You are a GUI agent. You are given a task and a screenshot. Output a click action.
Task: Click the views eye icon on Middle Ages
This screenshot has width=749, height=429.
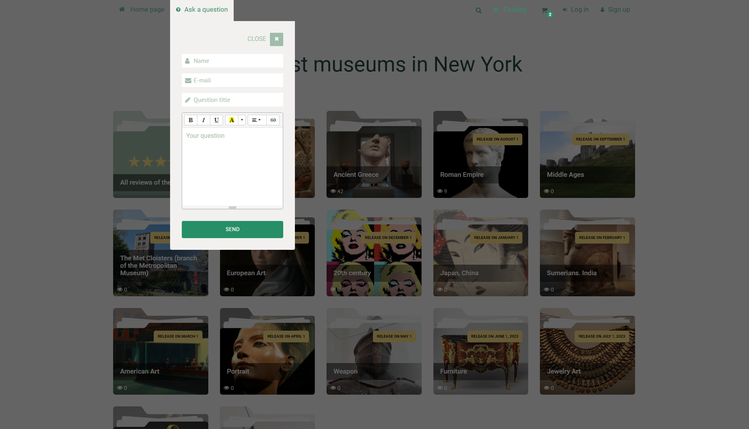547,191
